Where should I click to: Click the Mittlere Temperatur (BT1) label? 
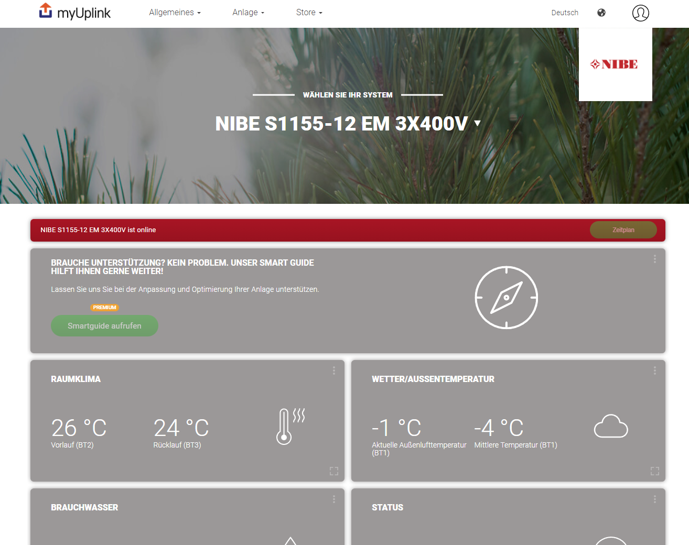(x=515, y=445)
